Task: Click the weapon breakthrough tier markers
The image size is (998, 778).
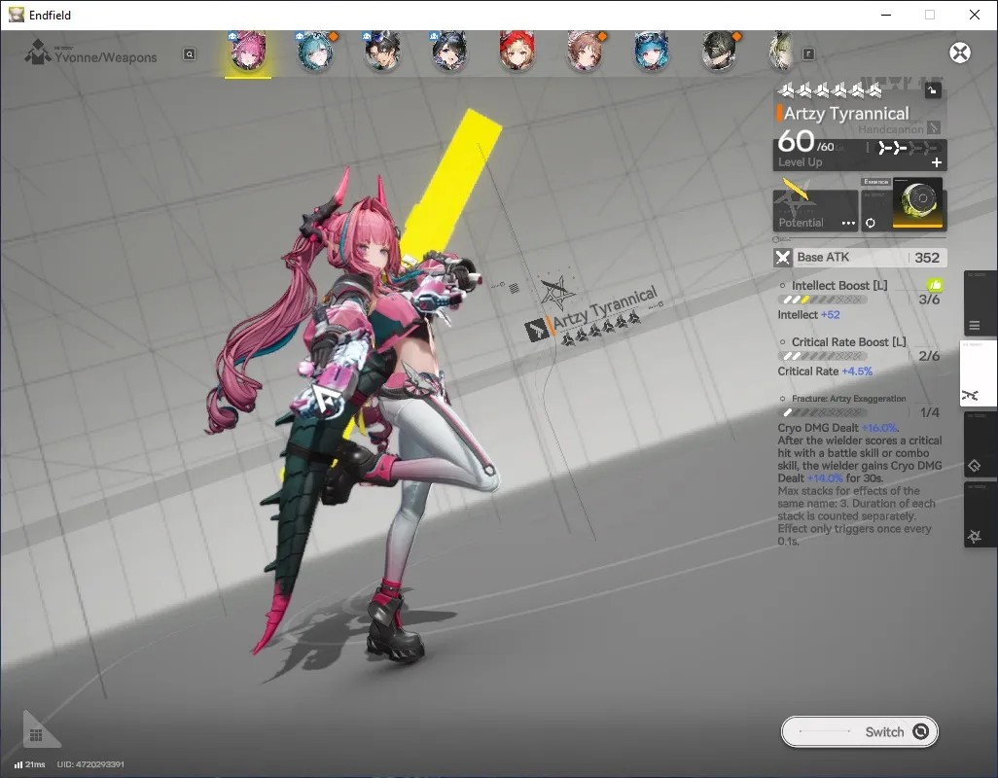Action: point(907,148)
